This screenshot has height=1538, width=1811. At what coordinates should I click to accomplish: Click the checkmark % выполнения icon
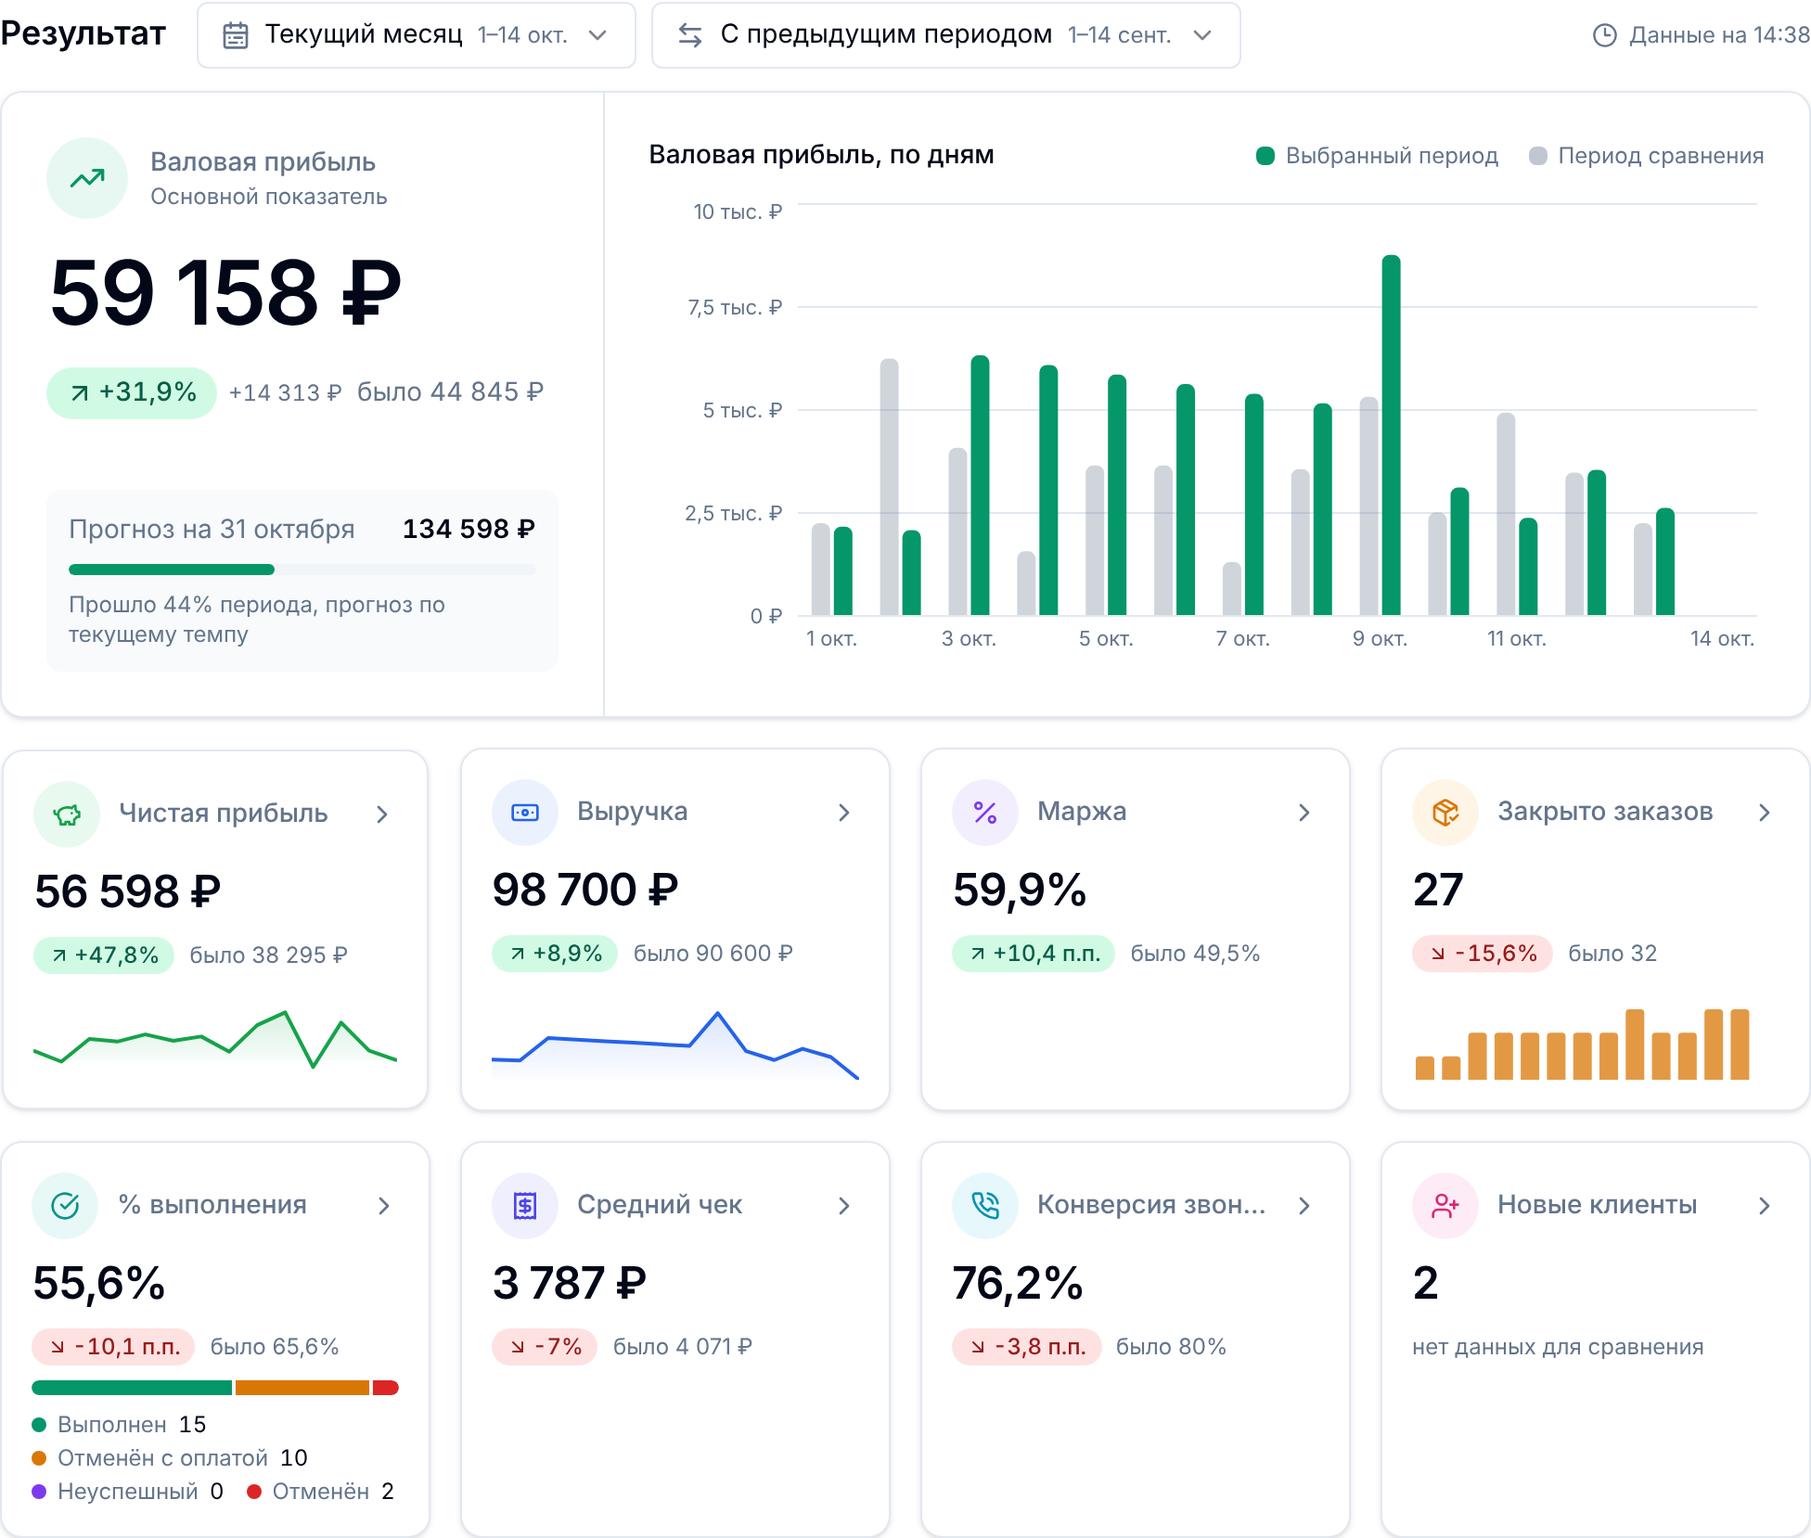click(x=65, y=1206)
